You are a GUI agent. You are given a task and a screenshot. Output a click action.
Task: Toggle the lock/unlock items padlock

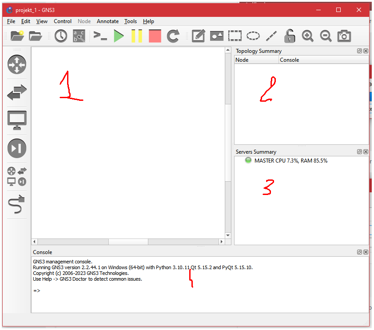(290, 36)
